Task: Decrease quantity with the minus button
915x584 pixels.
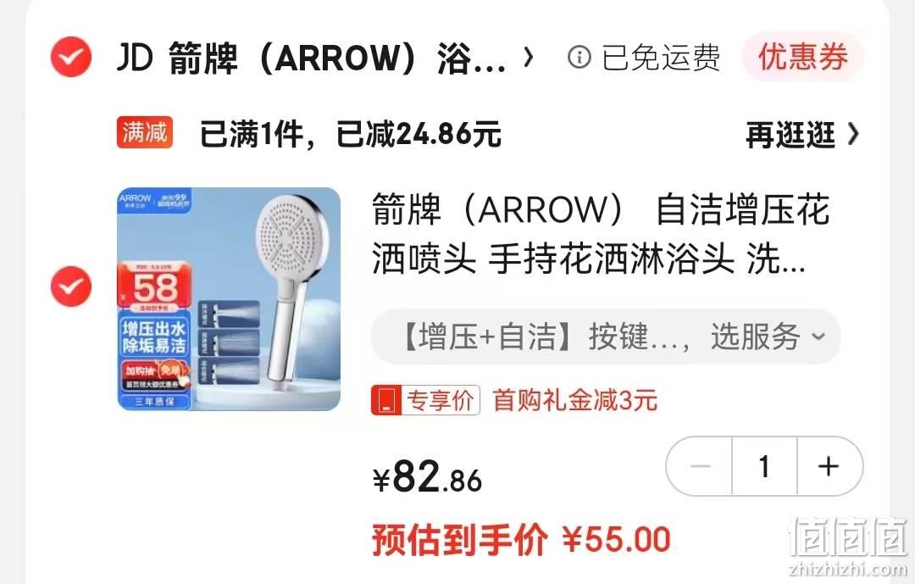Action: point(700,466)
